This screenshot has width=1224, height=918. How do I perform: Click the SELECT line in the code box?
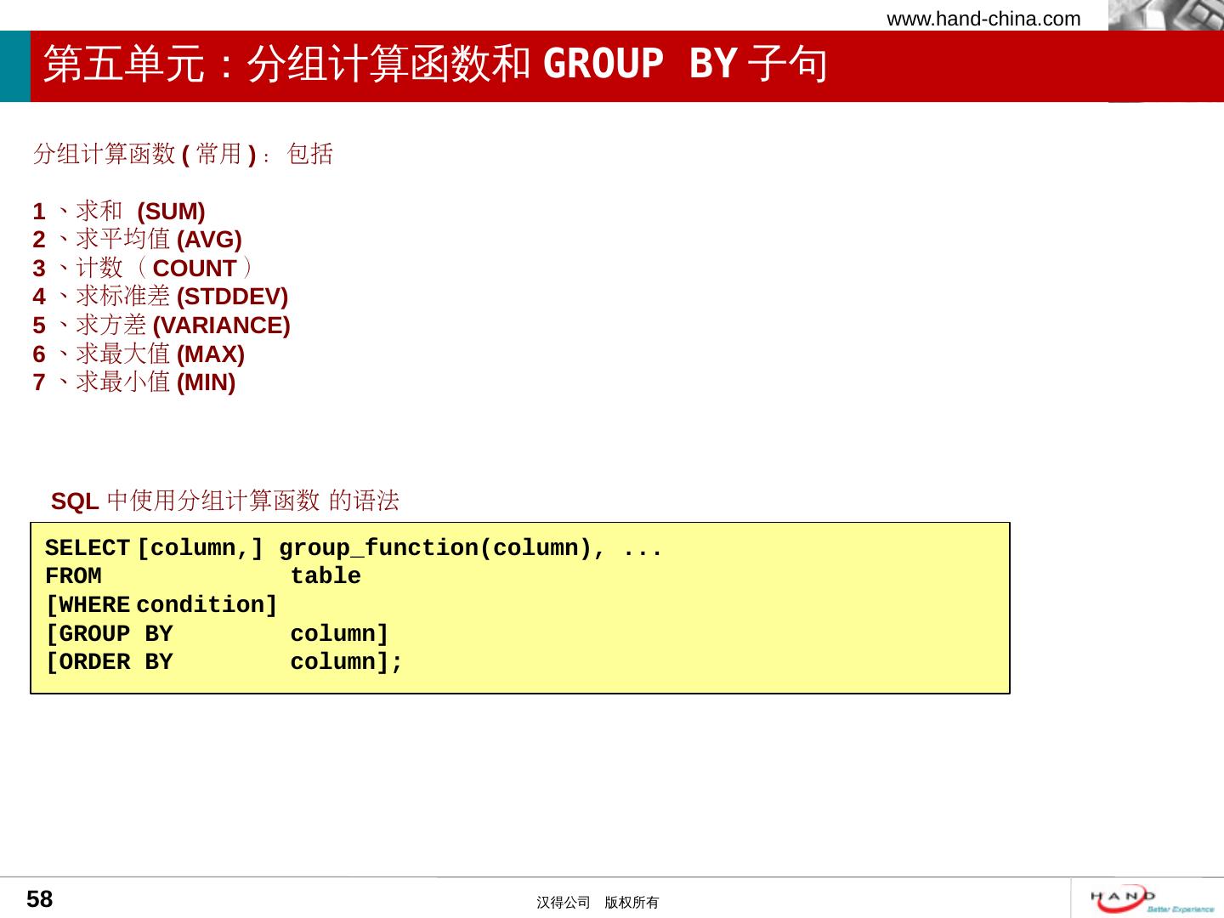(x=354, y=548)
